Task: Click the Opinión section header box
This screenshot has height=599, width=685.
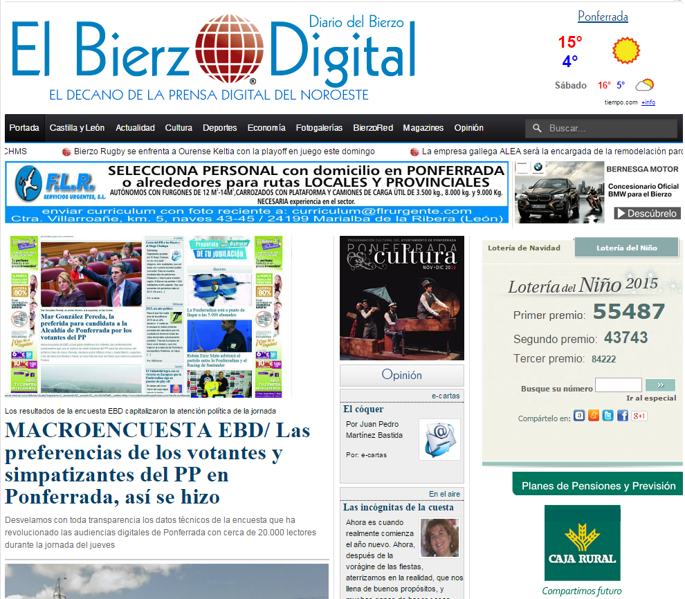Action: pos(402,375)
